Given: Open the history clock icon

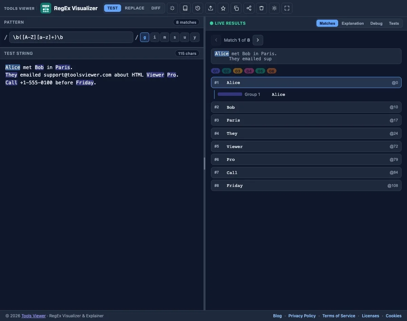Looking at the screenshot, I should (198, 8).
